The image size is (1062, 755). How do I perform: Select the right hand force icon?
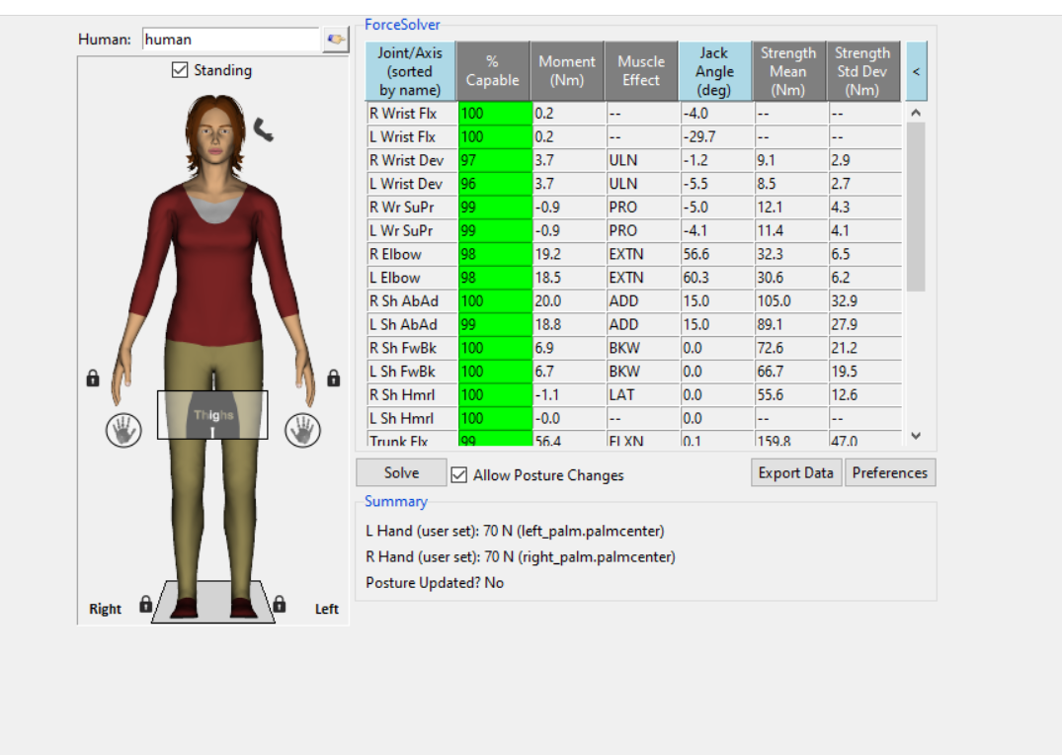pyautogui.click(x=123, y=430)
